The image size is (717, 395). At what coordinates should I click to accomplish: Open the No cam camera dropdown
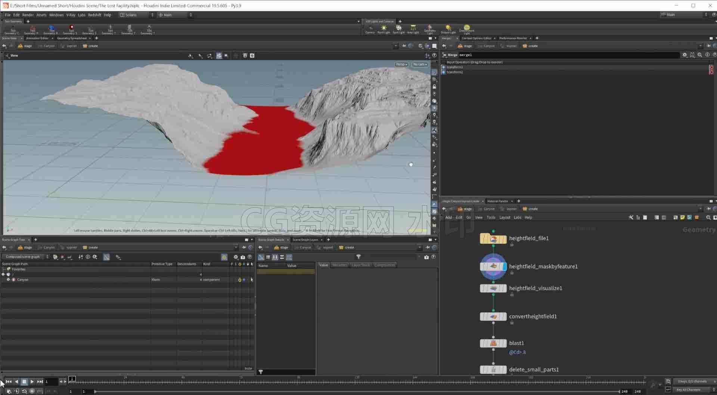(x=420, y=64)
